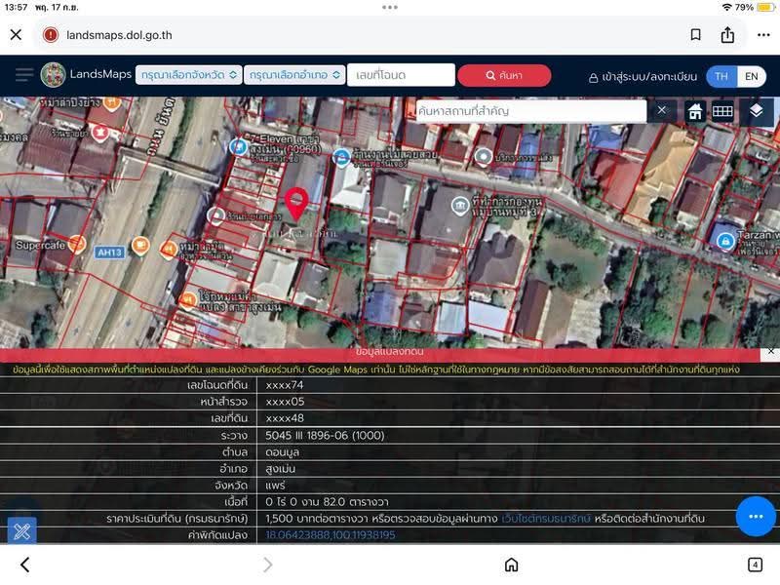This screenshot has height=585, width=780.
Task: Click the red ค้นหา search button
Action: pyautogui.click(x=504, y=75)
